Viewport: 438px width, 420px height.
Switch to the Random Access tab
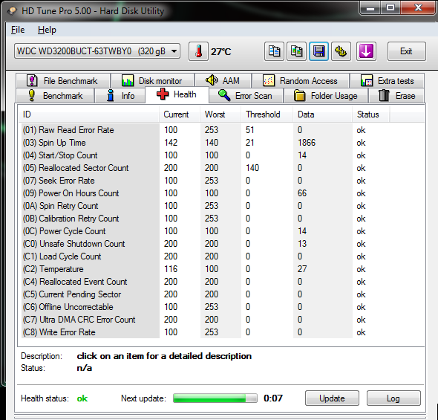[x=301, y=81]
